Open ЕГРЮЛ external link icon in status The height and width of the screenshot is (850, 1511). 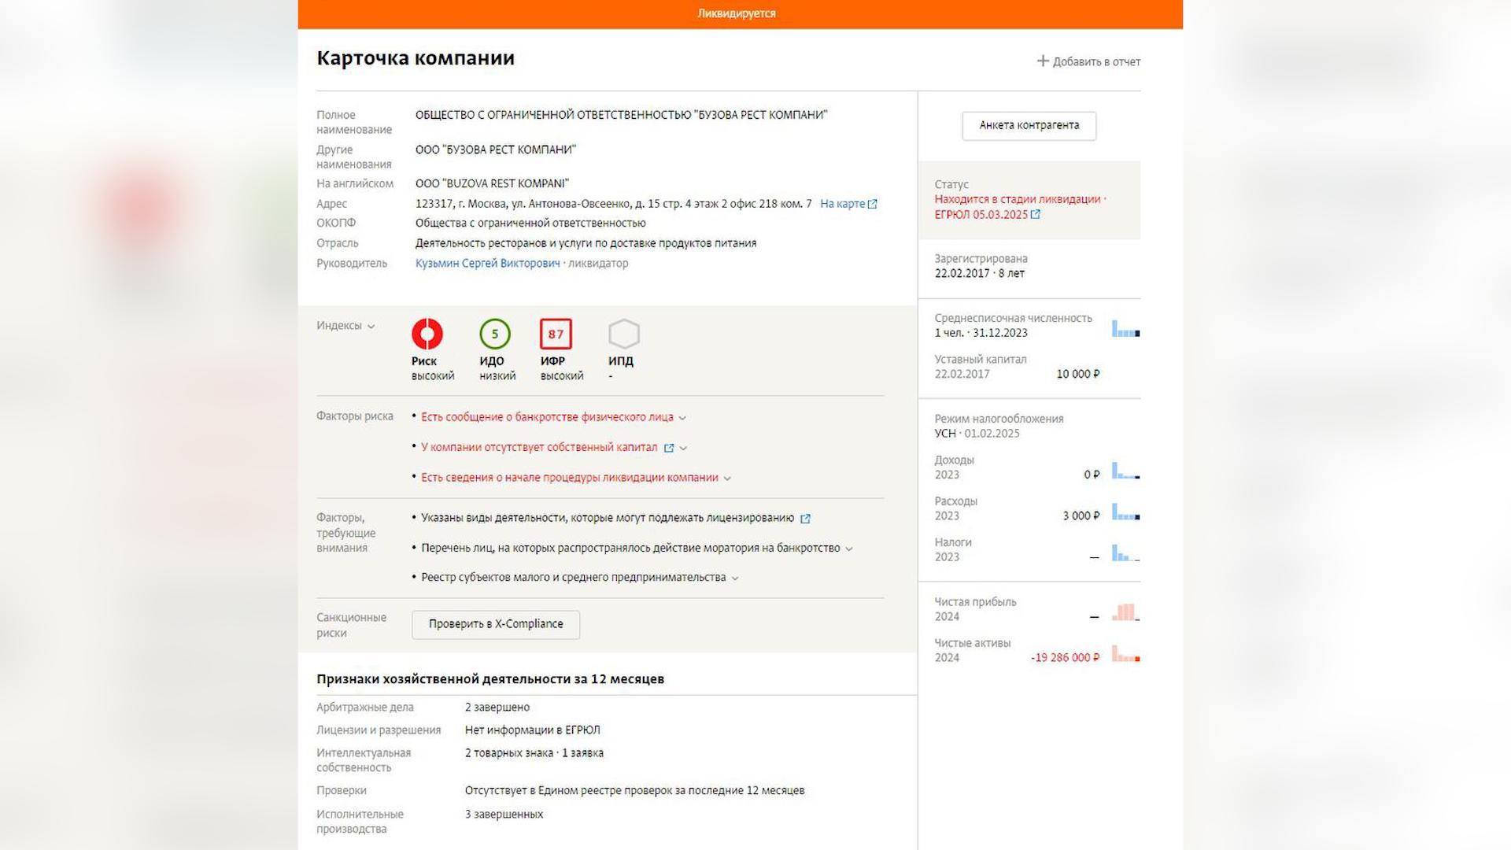coord(1036,214)
